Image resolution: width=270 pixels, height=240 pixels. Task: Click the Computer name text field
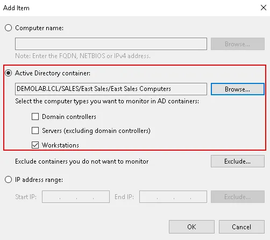(x=111, y=44)
